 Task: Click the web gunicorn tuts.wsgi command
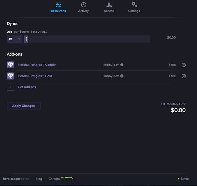27,32
